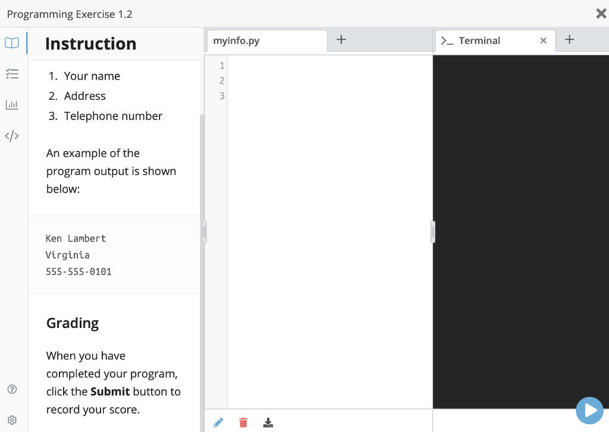Screen dimensions: 609x432
Task: Select the pencil edit icon
Action: tap(218, 422)
